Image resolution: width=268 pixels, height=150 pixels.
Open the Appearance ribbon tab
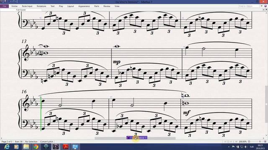click(84, 6)
